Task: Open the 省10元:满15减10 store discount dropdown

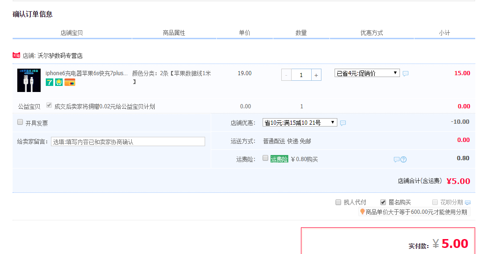Action: tap(300, 122)
